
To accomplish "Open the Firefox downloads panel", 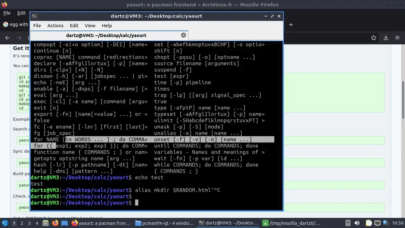I will pos(386,38).
